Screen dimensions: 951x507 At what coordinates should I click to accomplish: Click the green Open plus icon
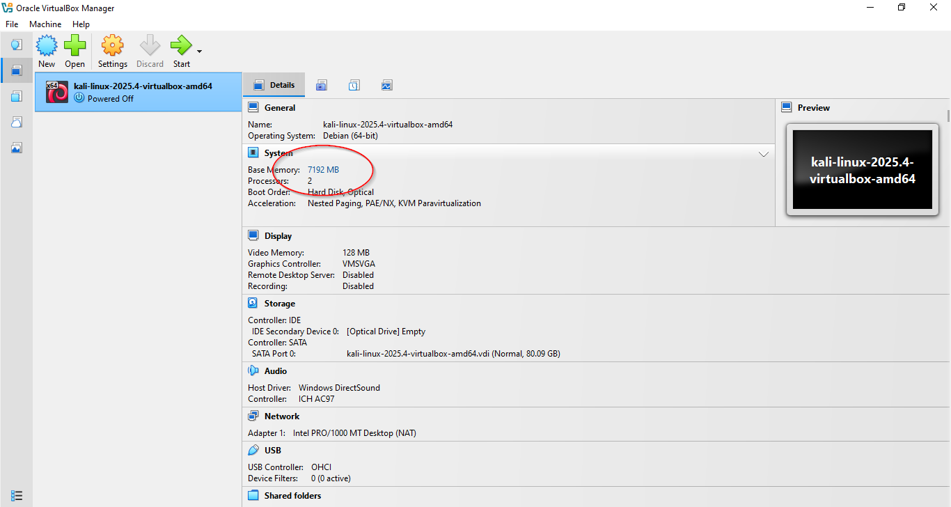(x=75, y=47)
